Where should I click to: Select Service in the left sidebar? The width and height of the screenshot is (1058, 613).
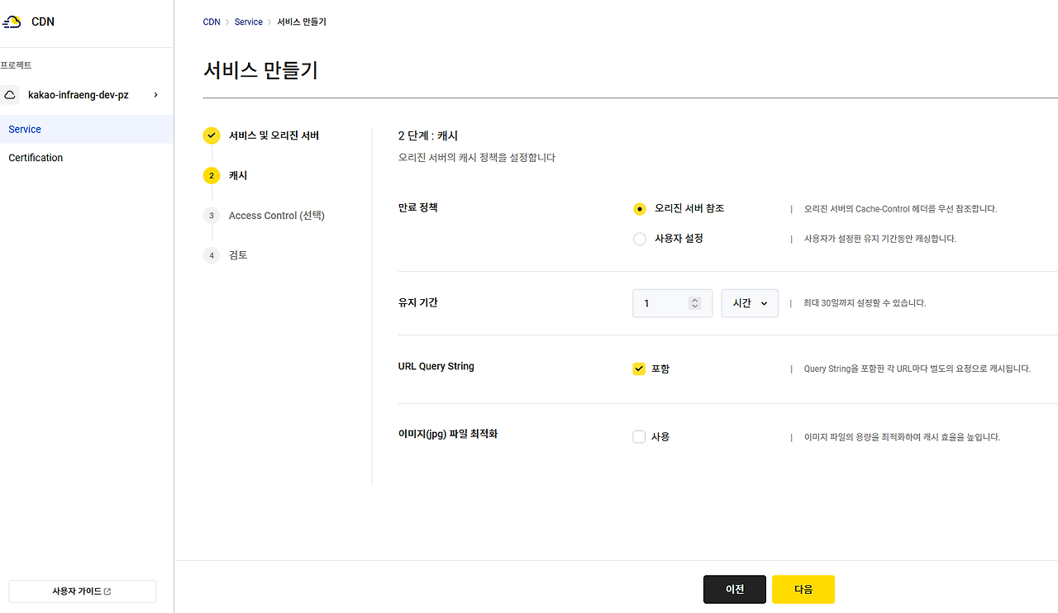25,129
